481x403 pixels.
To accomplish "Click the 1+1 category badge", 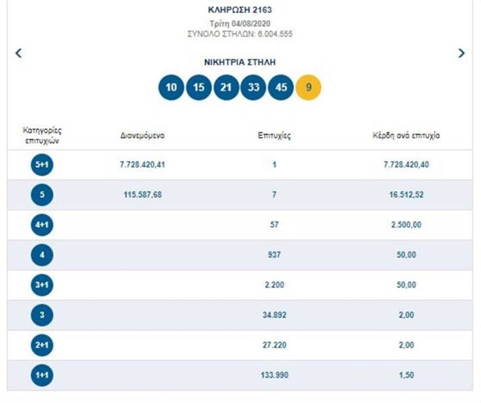I will click(x=42, y=376).
